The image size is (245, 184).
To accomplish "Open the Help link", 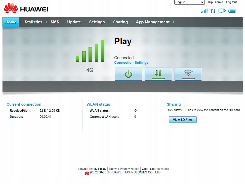I will point(210,2).
